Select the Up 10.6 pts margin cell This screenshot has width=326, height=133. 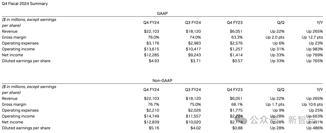[312, 104]
